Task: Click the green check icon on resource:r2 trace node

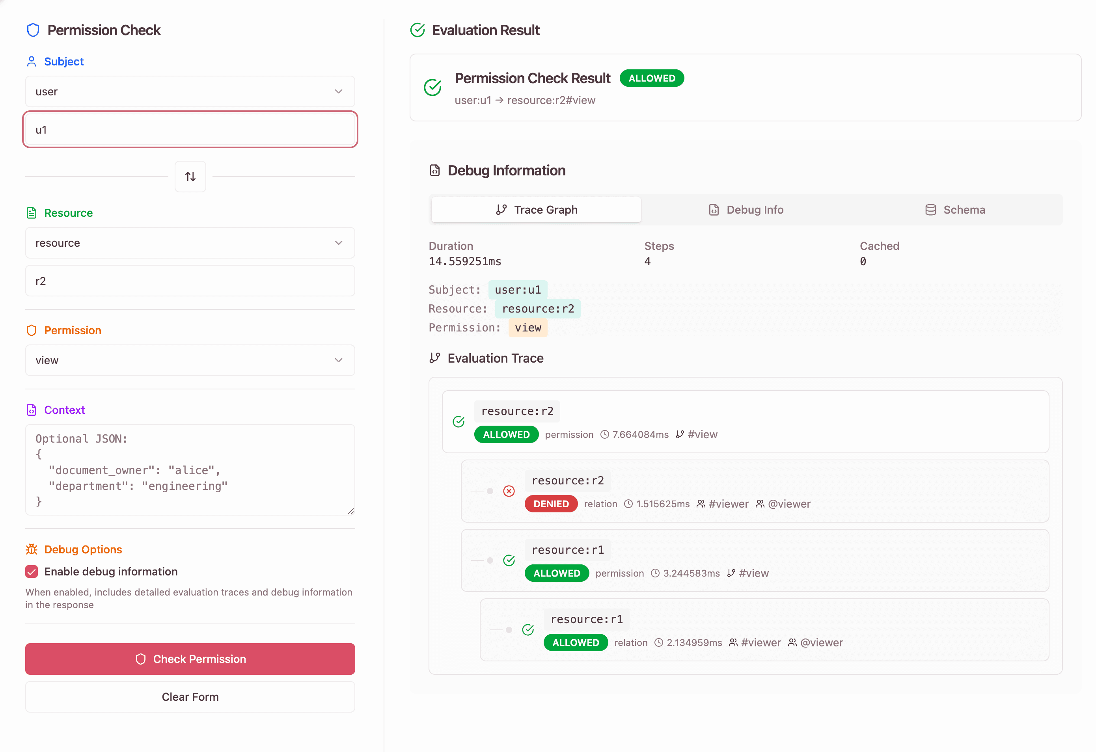Action: point(458,421)
